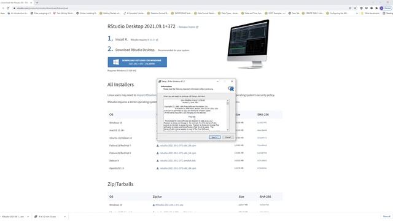Viewport: 393px width, 221px height.
Task: Download the Windows 10 RStudio zip file
Action: point(169,205)
